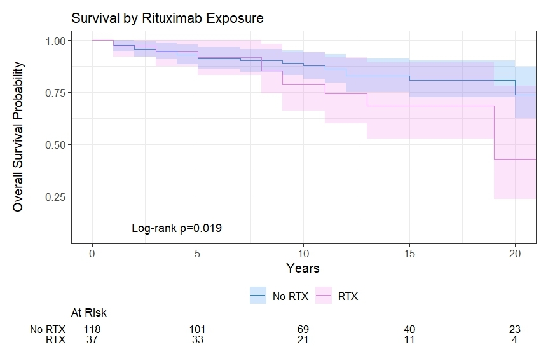Select the at-risk count 23
Viewport: 548px width, 354px height.
[514, 329]
